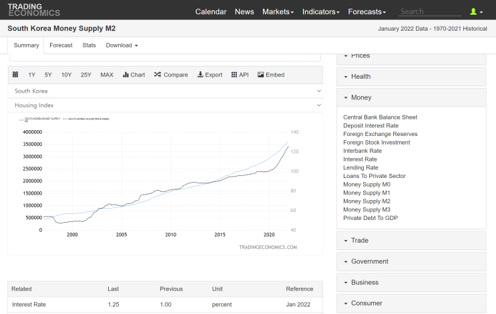Open the Housing Index indicator dropdown
Viewport: 496px width, 314px height.
165,105
